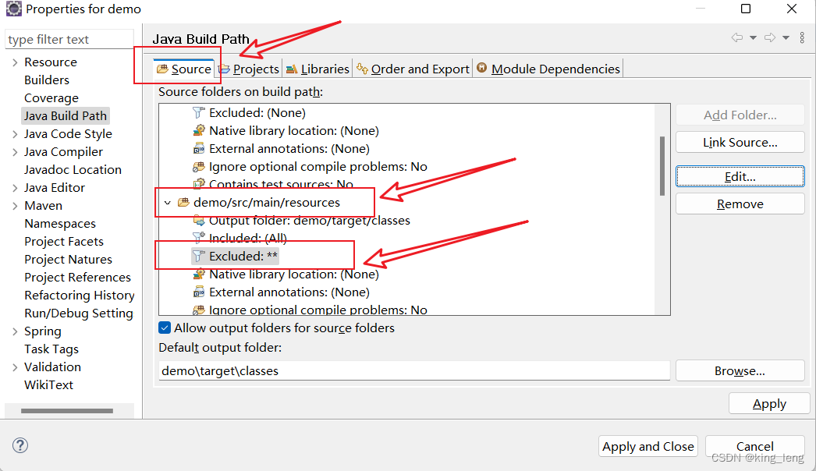Click the package icon beside demo/src/main/resources

tap(184, 202)
